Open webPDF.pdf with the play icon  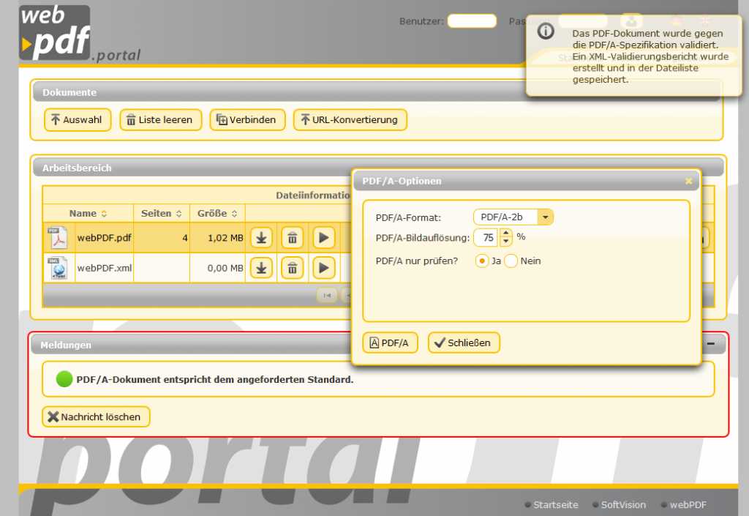323,237
